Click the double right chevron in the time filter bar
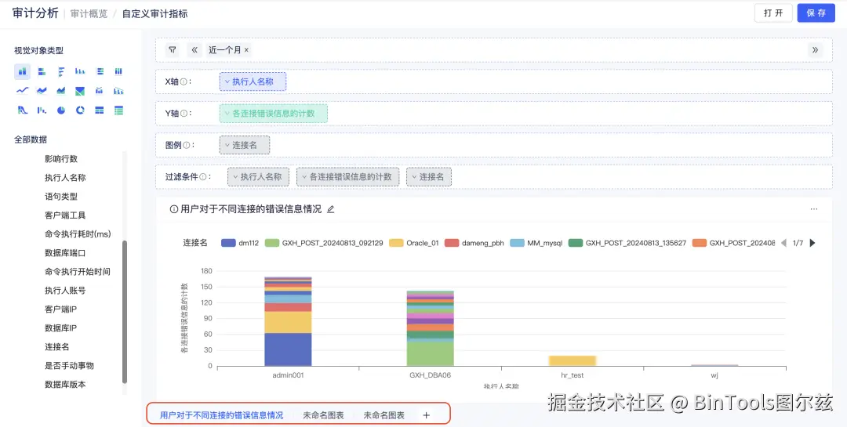The width and height of the screenshot is (847, 427). point(815,49)
